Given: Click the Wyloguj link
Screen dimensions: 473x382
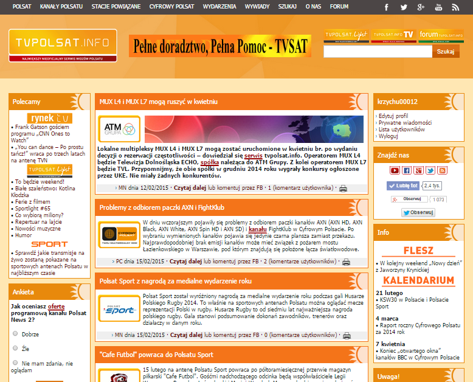Looking at the screenshot, I should click(x=388, y=136).
